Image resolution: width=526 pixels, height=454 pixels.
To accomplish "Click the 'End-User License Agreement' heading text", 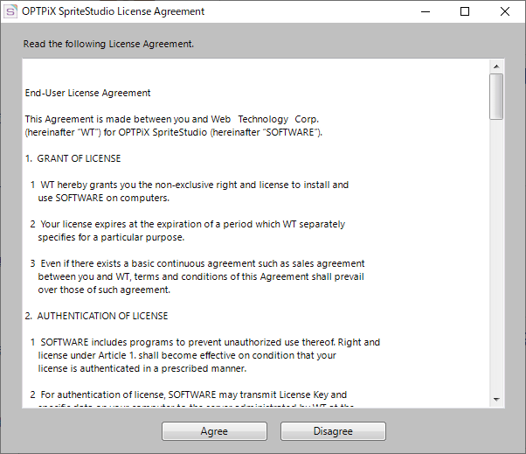I will (87, 93).
